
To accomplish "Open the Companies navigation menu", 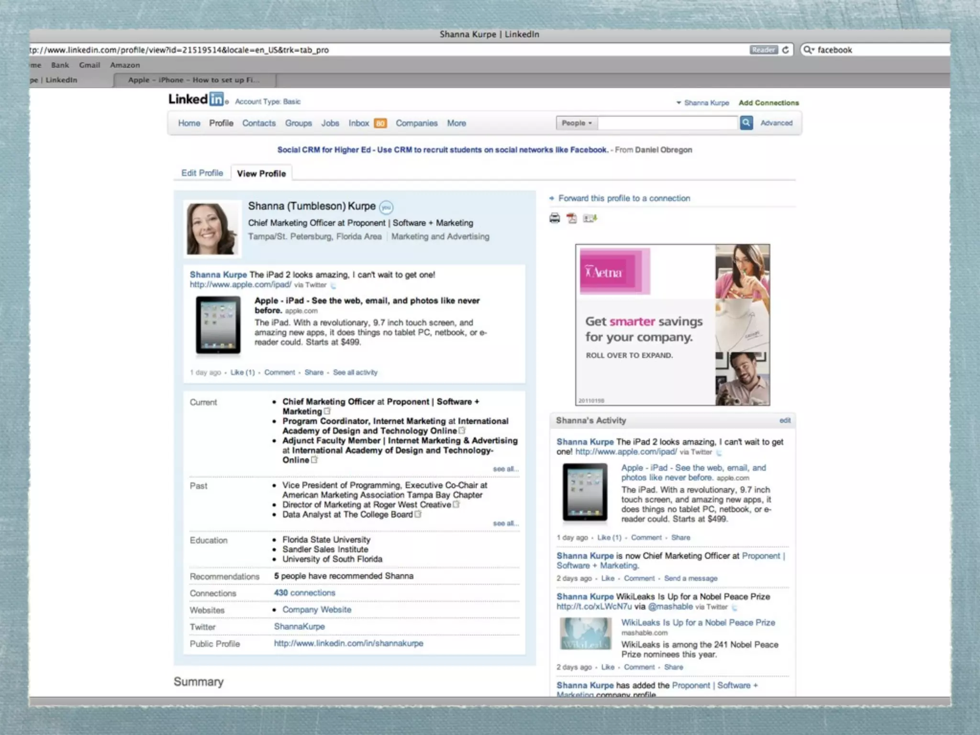I will [x=416, y=123].
